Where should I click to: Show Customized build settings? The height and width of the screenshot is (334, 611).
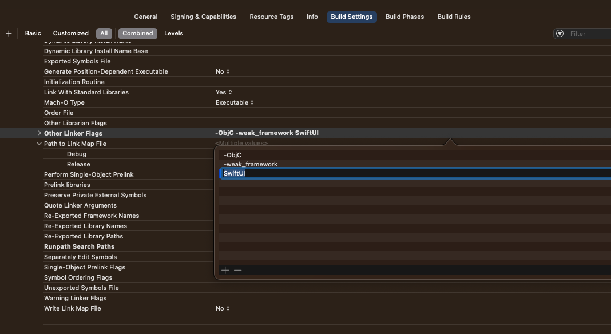pyautogui.click(x=71, y=33)
